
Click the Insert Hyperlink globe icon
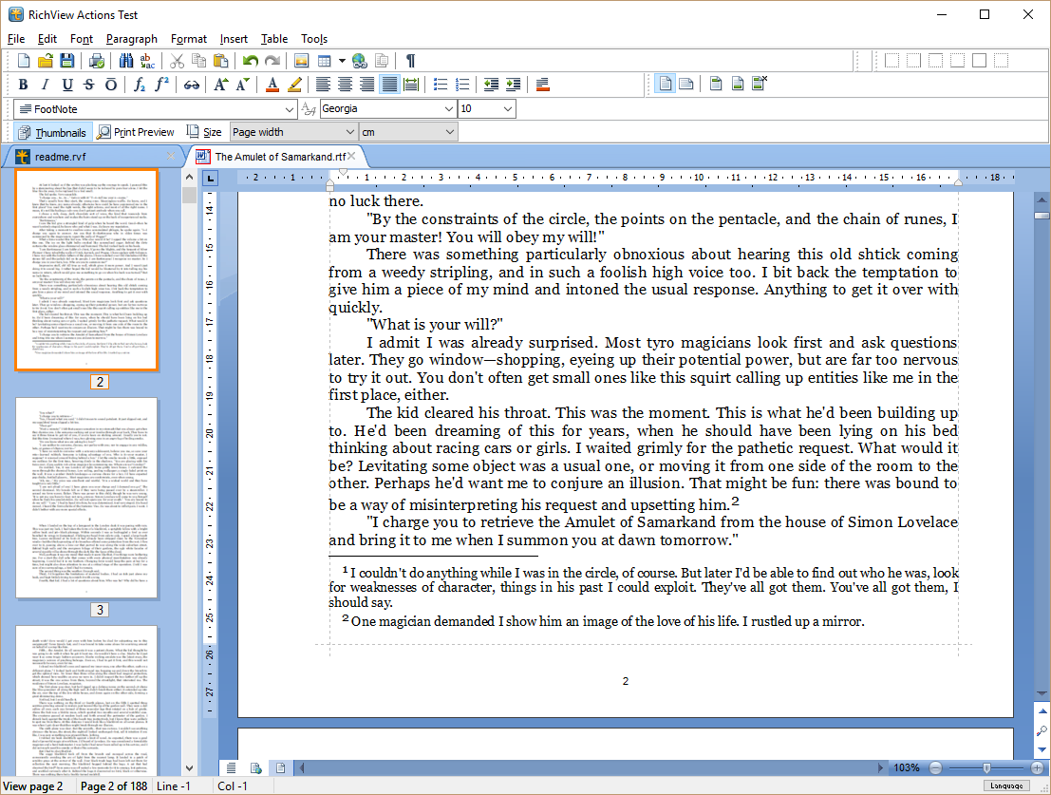point(358,59)
